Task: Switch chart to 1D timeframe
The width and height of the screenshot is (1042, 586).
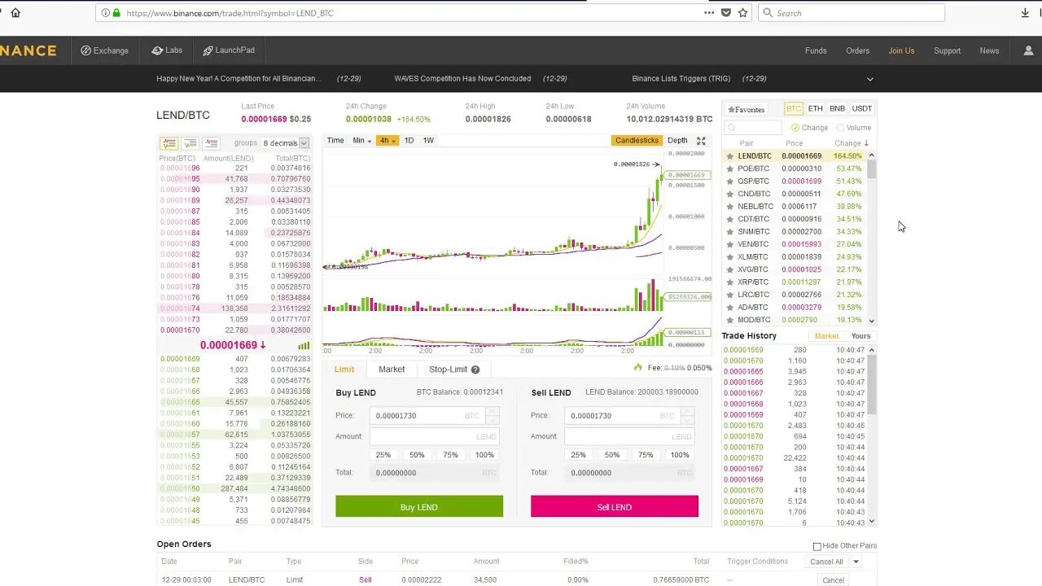Action: click(409, 141)
